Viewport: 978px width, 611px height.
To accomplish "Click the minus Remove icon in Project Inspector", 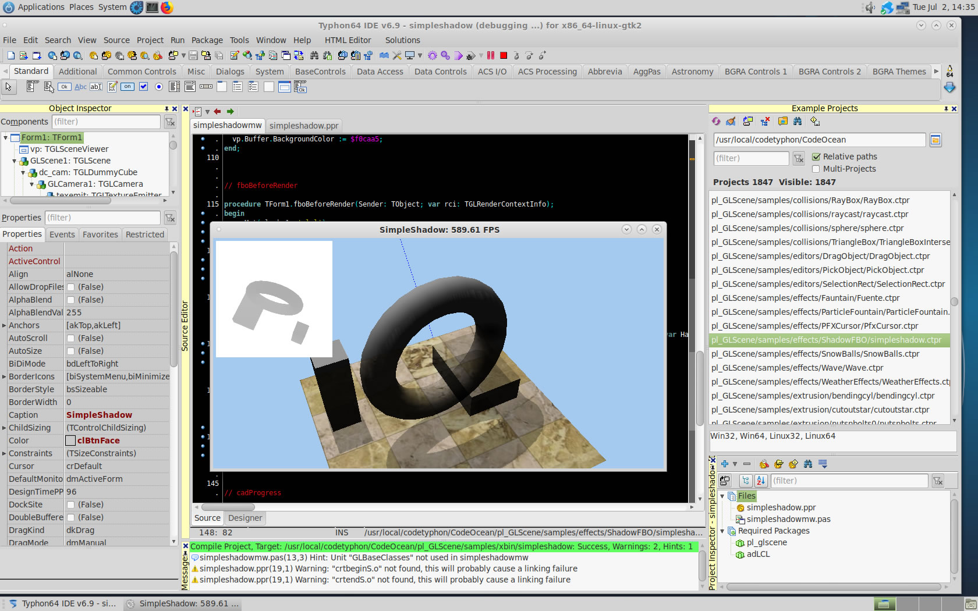I will (x=747, y=464).
